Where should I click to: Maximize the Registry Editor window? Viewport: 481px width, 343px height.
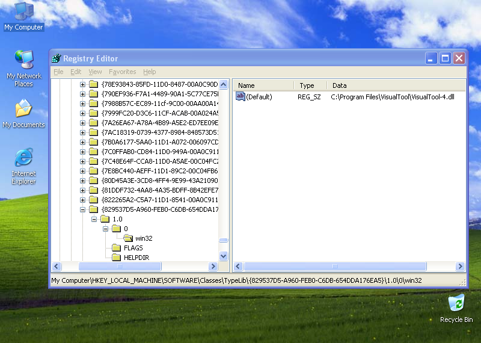[x=445, y=58]
